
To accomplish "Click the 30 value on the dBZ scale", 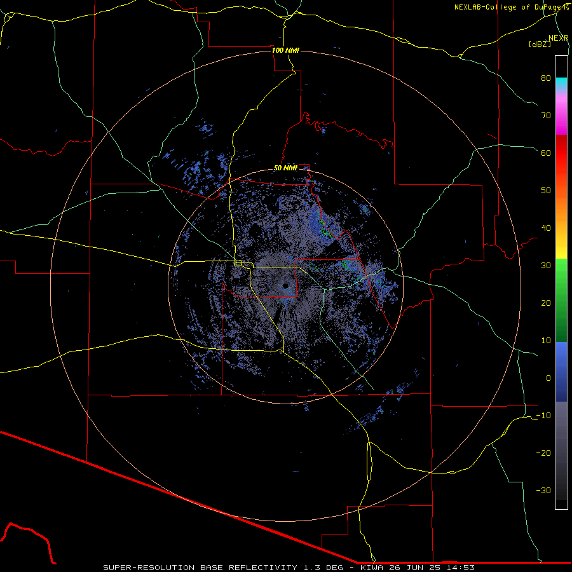I will point(546,265).
